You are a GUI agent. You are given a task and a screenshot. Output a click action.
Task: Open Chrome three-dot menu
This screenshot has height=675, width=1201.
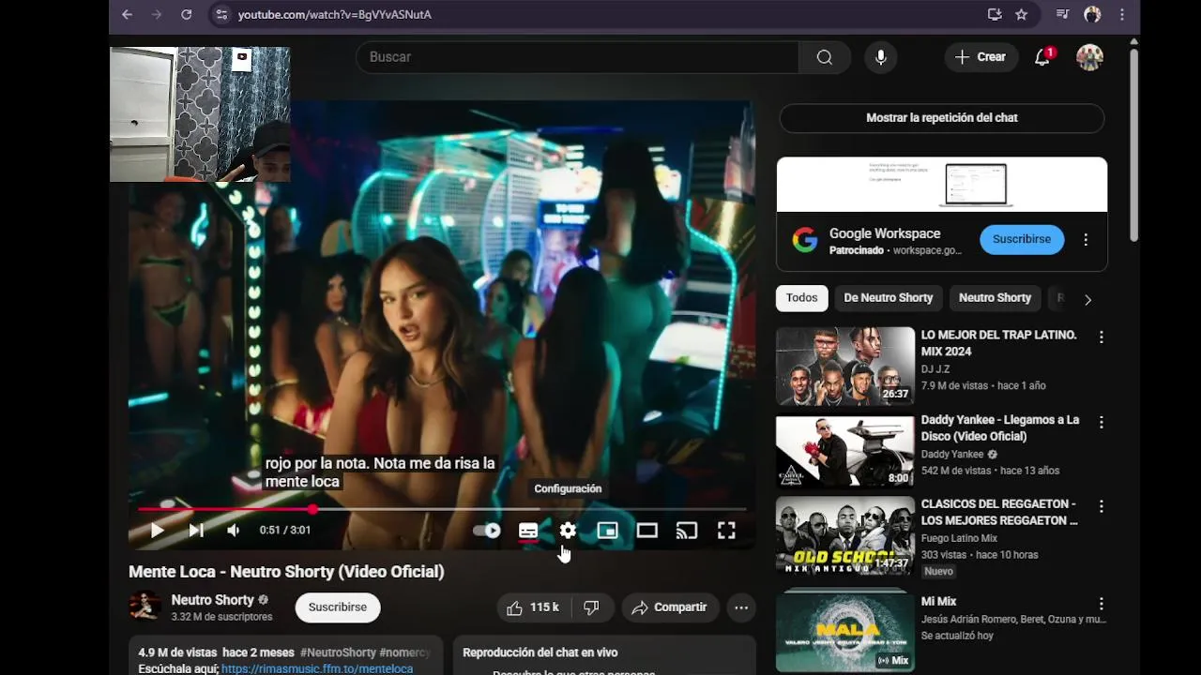(x=1122, y=14)
